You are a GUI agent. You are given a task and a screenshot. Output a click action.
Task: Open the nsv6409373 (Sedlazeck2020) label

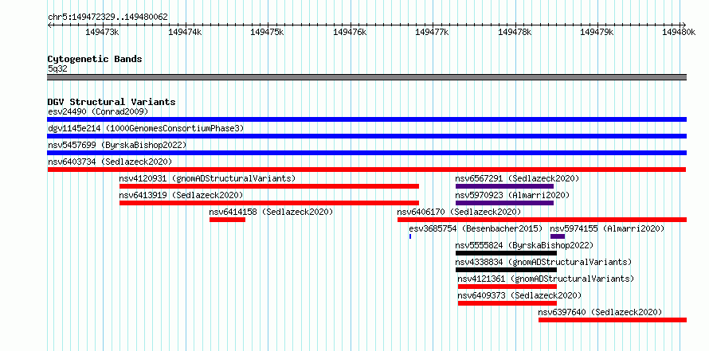pyautogui.click(x=519, y=295)
